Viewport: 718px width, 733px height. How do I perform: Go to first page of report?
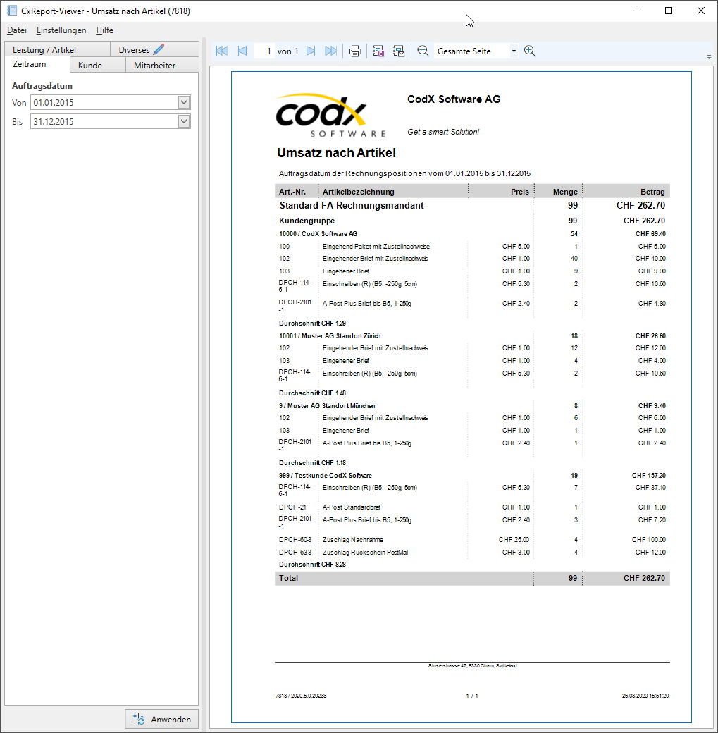[221, 51]
